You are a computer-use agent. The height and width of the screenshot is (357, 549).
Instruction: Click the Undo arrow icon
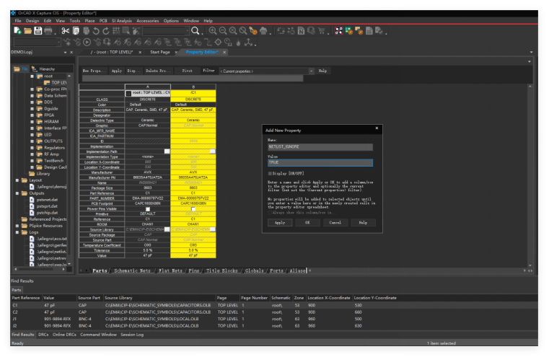point(95,31)
